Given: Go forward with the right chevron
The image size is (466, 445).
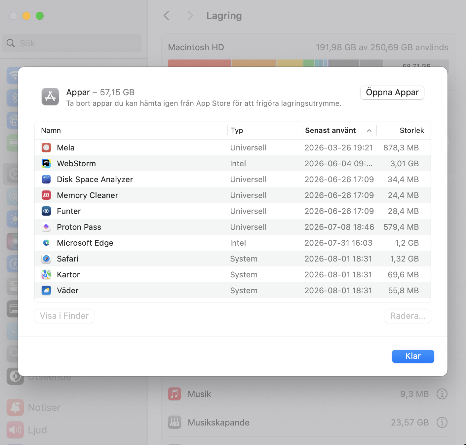Looking at the screenshot, I should 190,16.
